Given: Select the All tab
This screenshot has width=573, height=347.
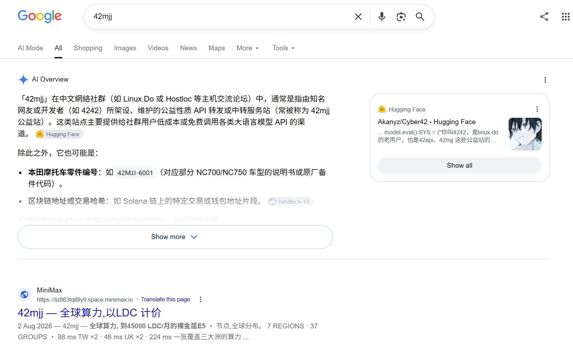Looking at the screenshot, I should coord(58,48).
